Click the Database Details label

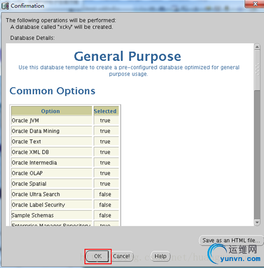click(32, 38)
